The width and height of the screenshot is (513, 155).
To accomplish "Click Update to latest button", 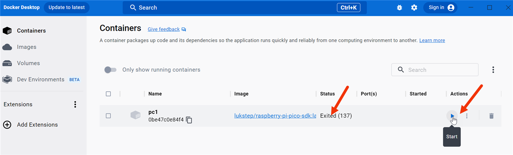I will [67, 8].
